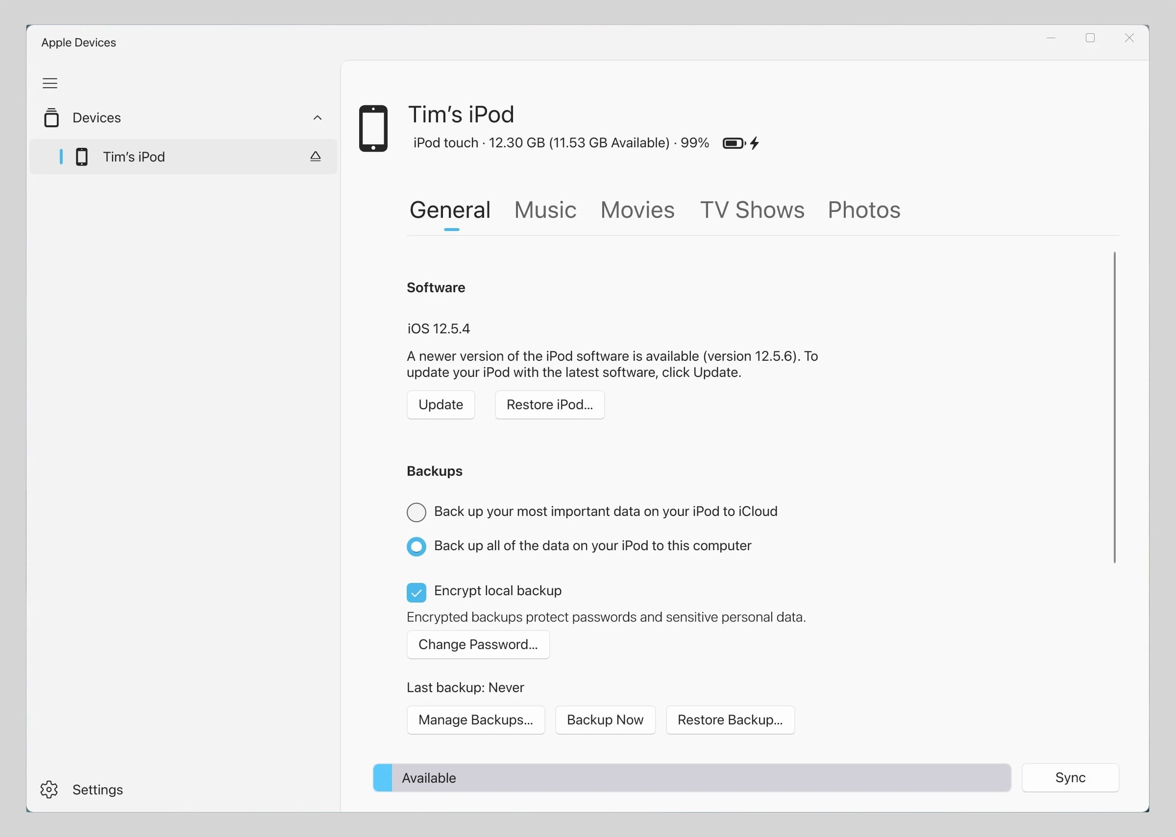Select back up to this computer radio

point(416,546)
